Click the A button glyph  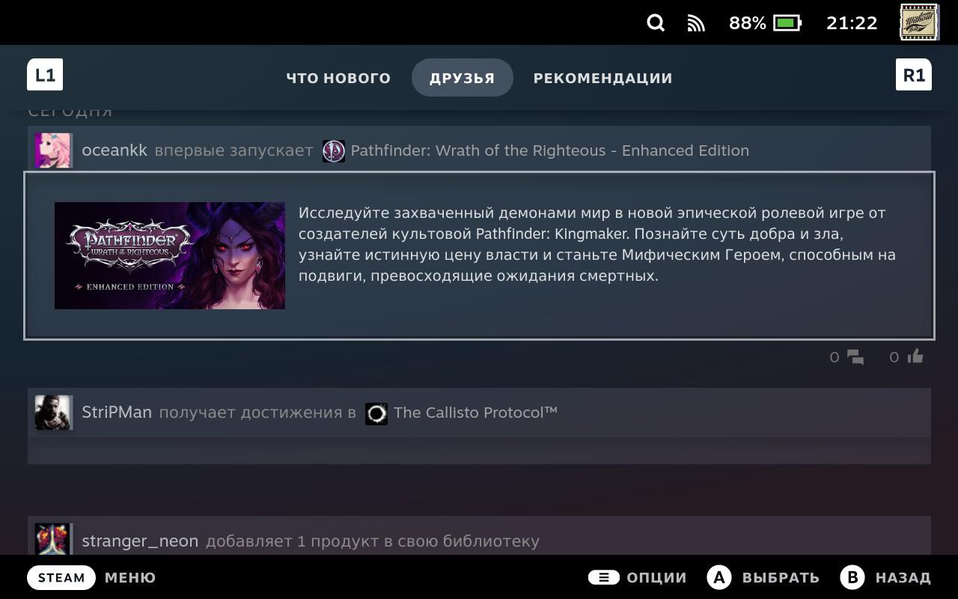[719, 577]
